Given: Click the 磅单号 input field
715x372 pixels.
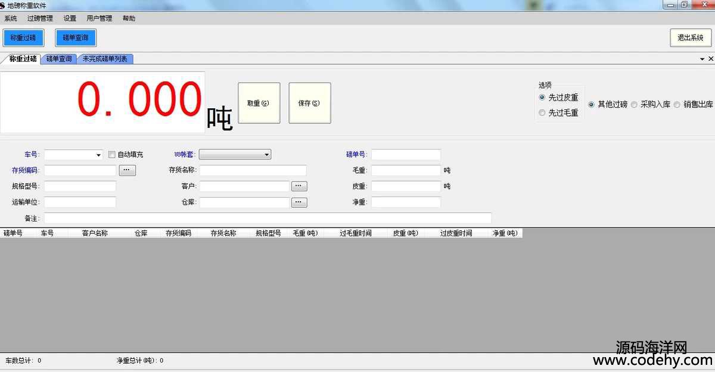Looking at the screenshot, I should pyautogui.click(x=406, y=155).
